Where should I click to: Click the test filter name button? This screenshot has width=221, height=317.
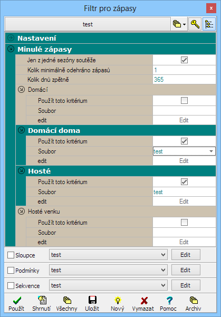click(88, 24)
